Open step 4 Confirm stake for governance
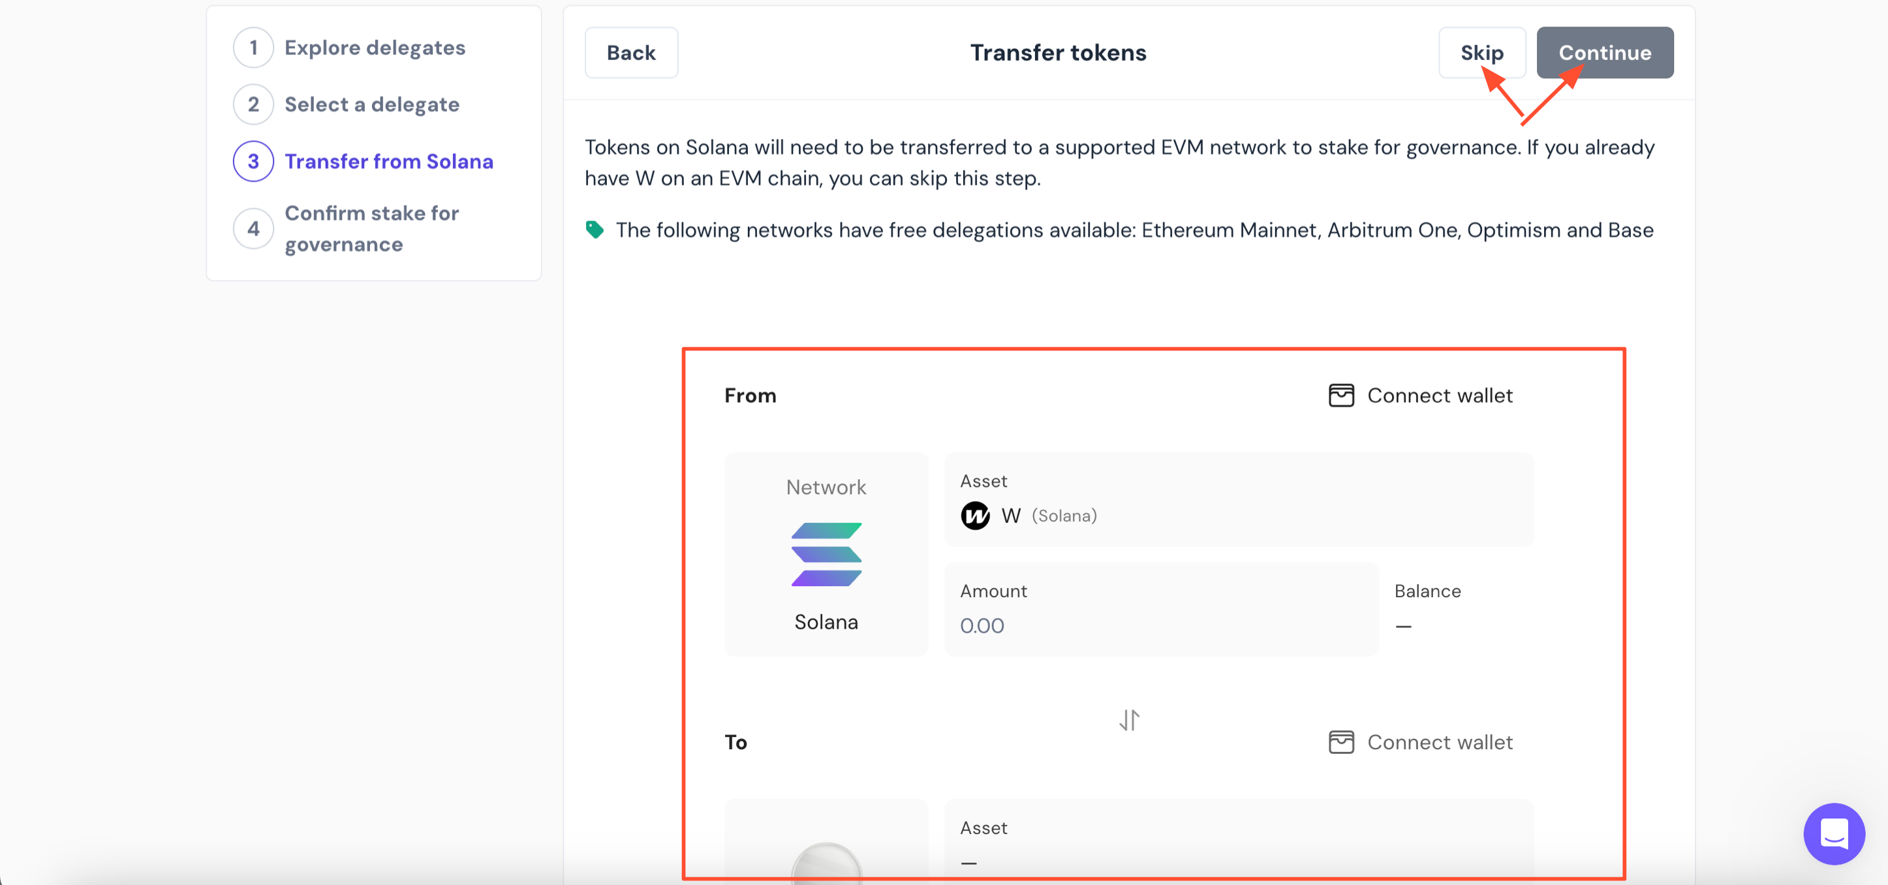Screen dimensions: 1888x885 pyautogui.click(x=371, y=229)
